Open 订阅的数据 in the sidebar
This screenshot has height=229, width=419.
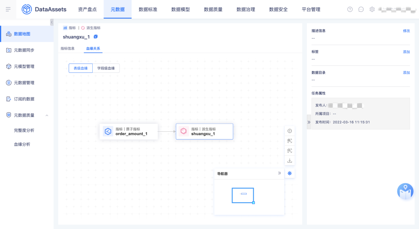pyautogui.click(x=27, y=99)
